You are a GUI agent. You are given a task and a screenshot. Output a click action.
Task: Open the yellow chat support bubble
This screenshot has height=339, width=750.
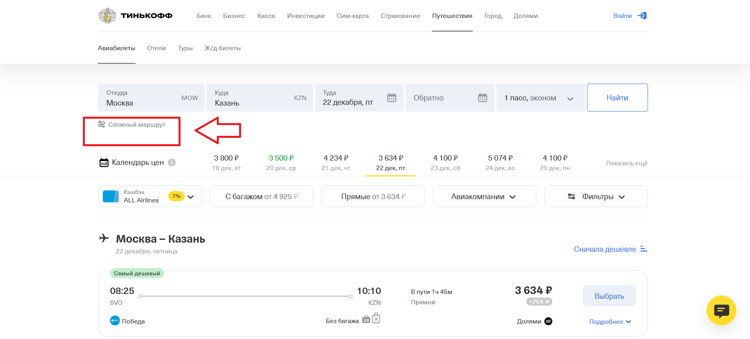point(721,310)
